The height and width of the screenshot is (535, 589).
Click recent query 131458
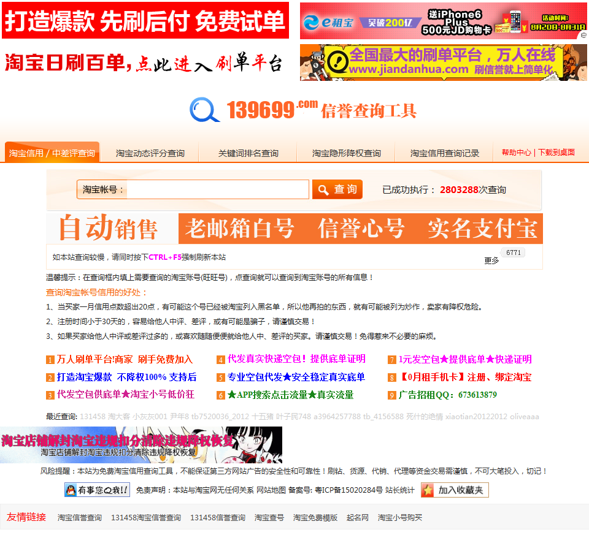(93, 417)
